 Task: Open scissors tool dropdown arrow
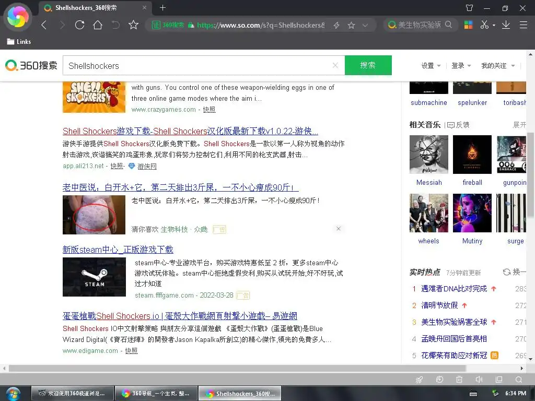[x=494, y=25]
